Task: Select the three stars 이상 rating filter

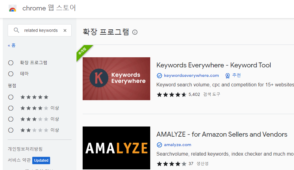Action: click(x=11, y=119)
